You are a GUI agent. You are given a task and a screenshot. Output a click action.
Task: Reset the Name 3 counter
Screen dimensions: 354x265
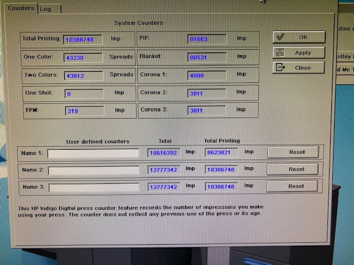292,187
